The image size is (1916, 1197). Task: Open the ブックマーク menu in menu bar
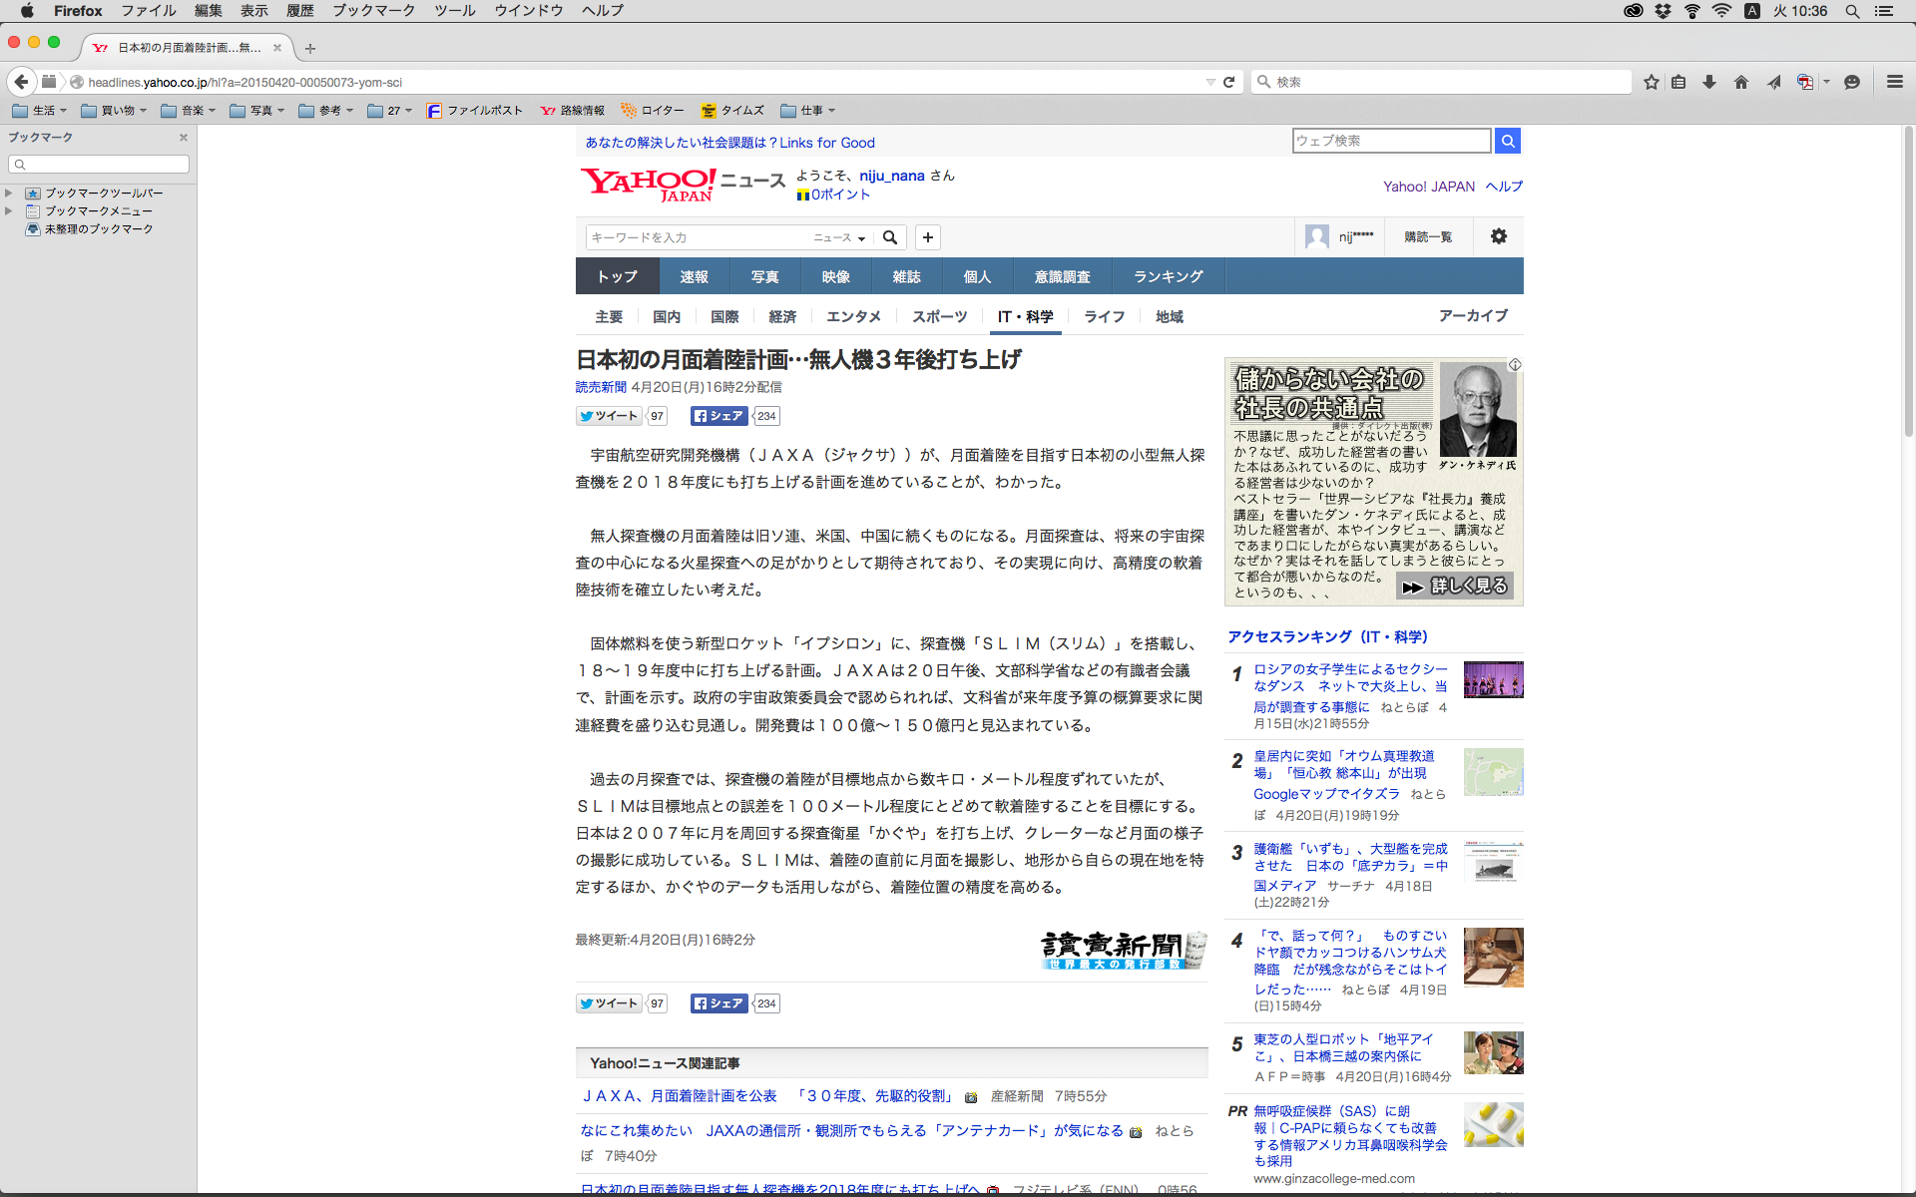coord(373,11)
